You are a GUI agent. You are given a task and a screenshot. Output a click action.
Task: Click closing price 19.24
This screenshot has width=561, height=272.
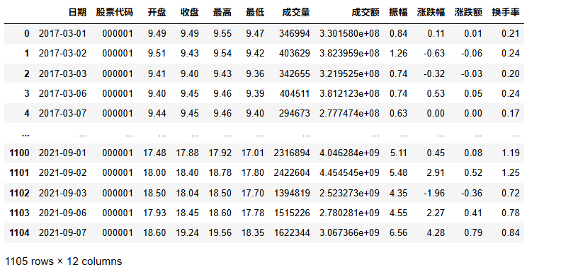tap(187, 232)
